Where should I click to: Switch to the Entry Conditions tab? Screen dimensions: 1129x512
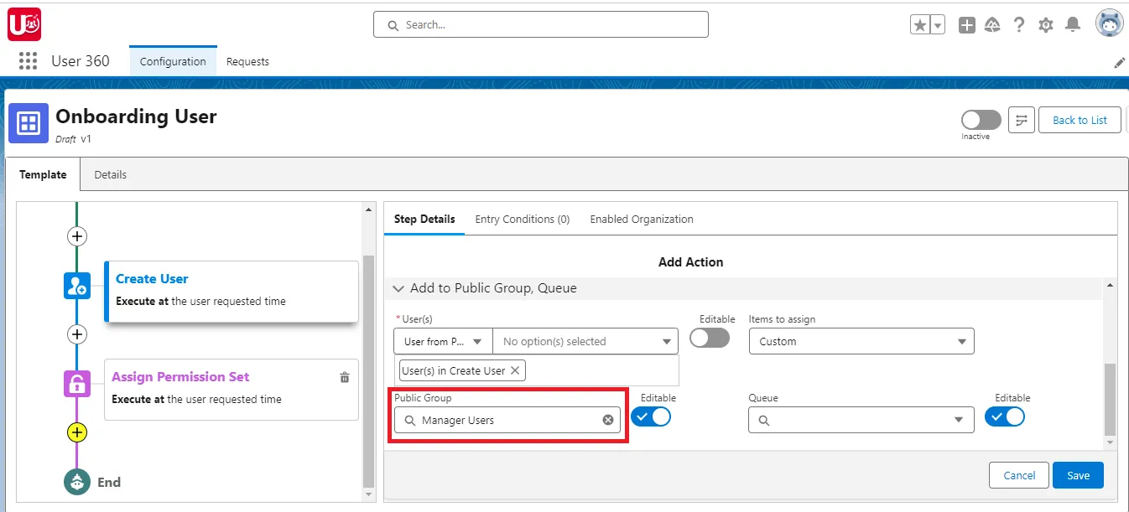[522, 219]
